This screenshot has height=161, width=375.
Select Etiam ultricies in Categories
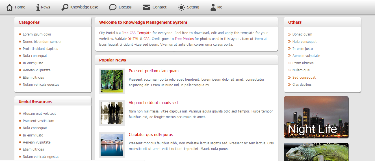pyautogui.click(x=33, y=78)
